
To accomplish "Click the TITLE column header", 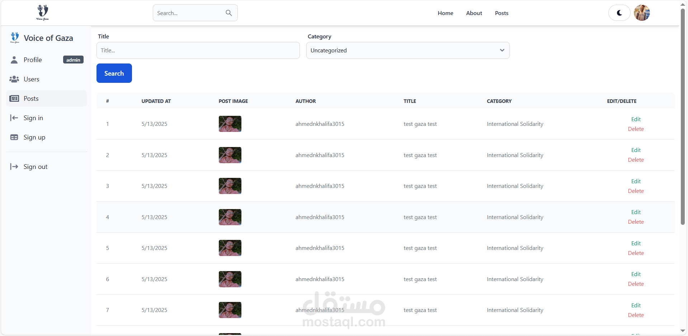I will (410, 101).
